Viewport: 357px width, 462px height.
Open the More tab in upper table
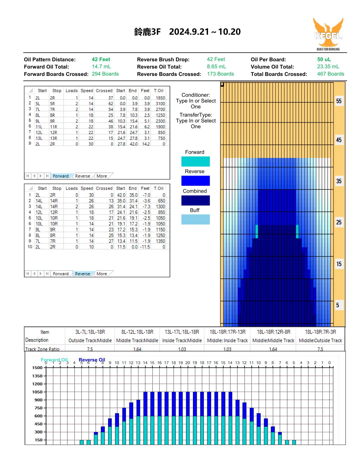pyautogui.click(x=102, y=176)
